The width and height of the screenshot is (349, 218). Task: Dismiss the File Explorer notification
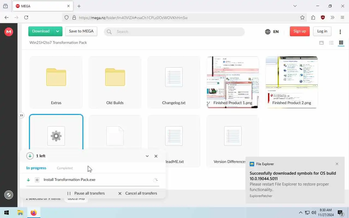(337, 164)
